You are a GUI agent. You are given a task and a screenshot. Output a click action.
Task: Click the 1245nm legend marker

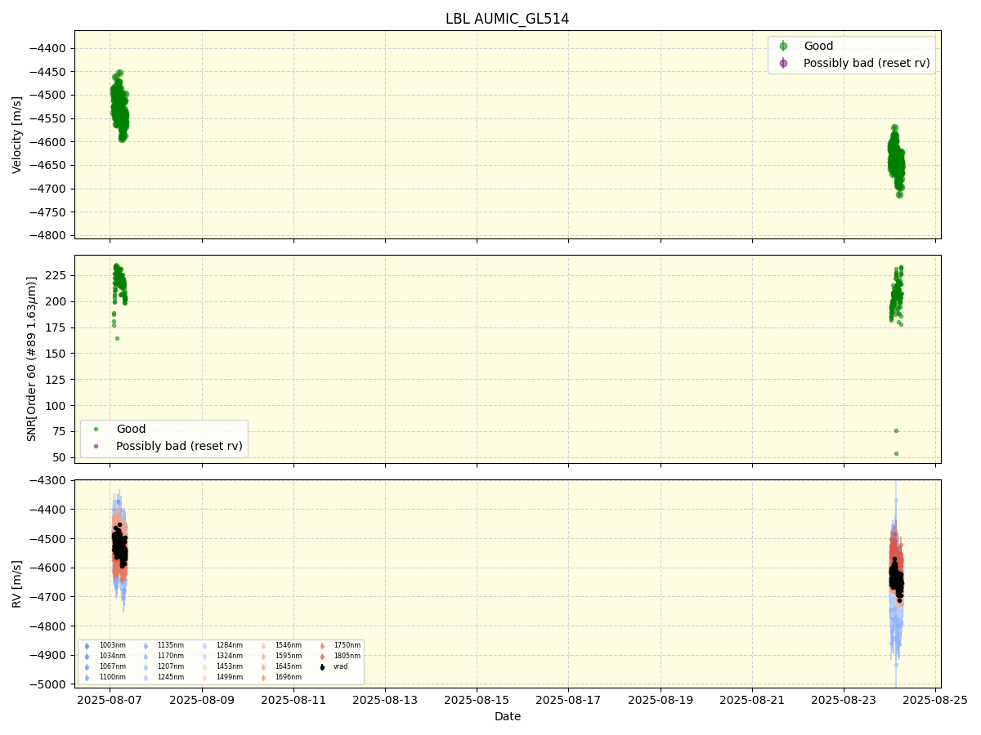pyautogui.click(x=146, y=677)
